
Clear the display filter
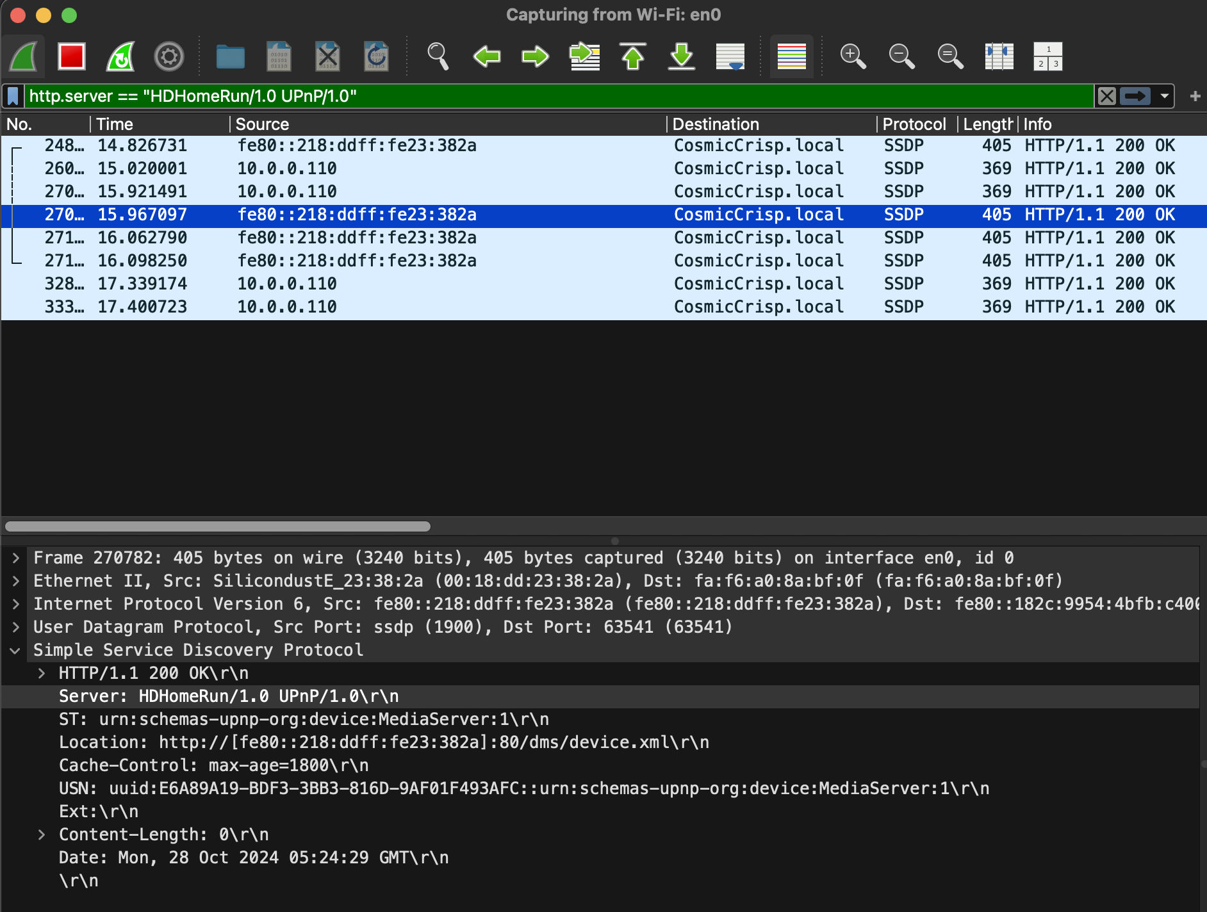pos(1107,97)
